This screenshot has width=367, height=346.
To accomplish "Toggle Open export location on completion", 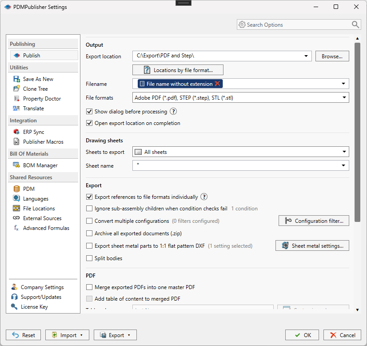I will (x=89, y=123).
